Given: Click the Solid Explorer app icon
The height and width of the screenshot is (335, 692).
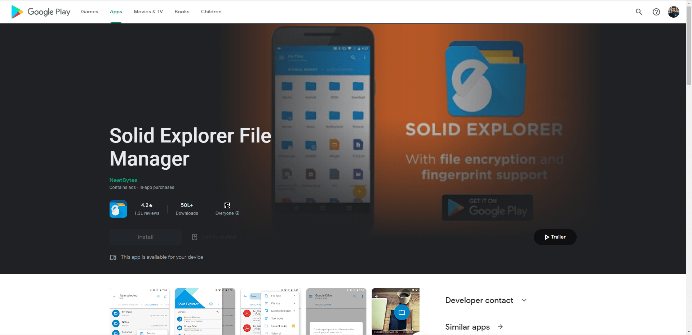Looking at the screenshot, I should (x=118, y=209).
